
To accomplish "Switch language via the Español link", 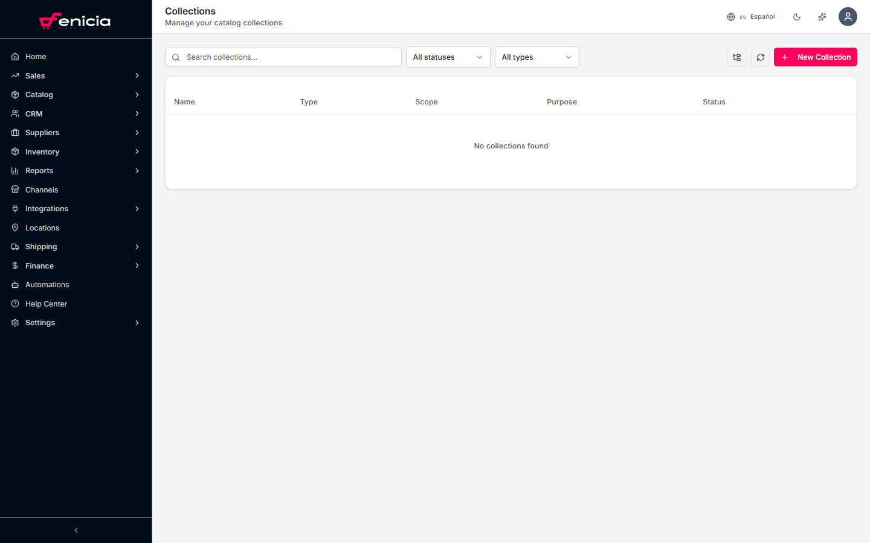I will tap(762, 16).
